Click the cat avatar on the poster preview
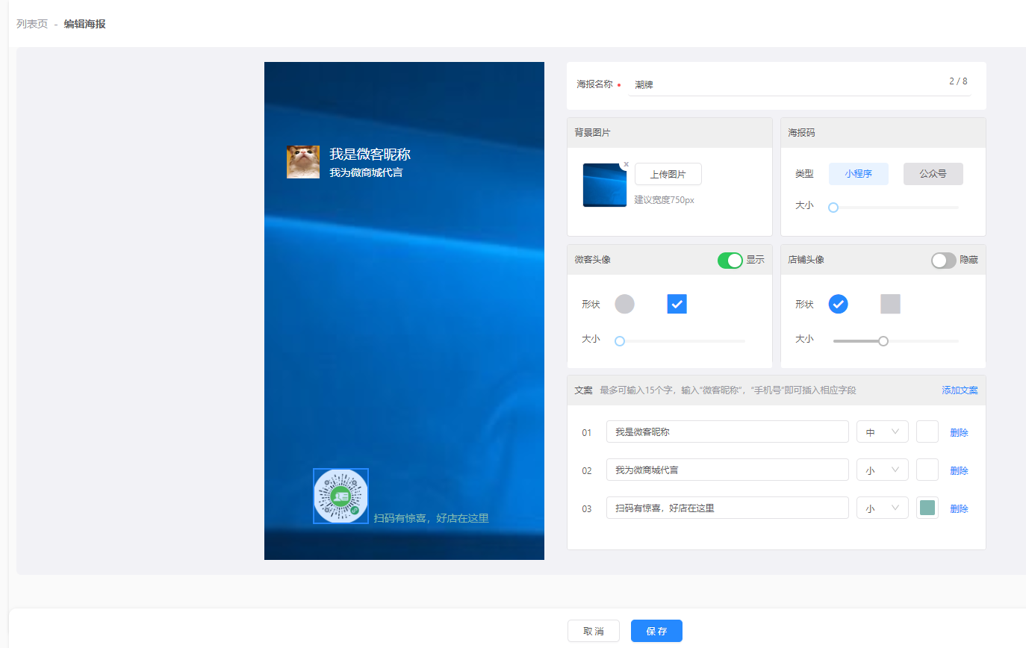This screenshot has height=648, width=1026. point(303,162)
